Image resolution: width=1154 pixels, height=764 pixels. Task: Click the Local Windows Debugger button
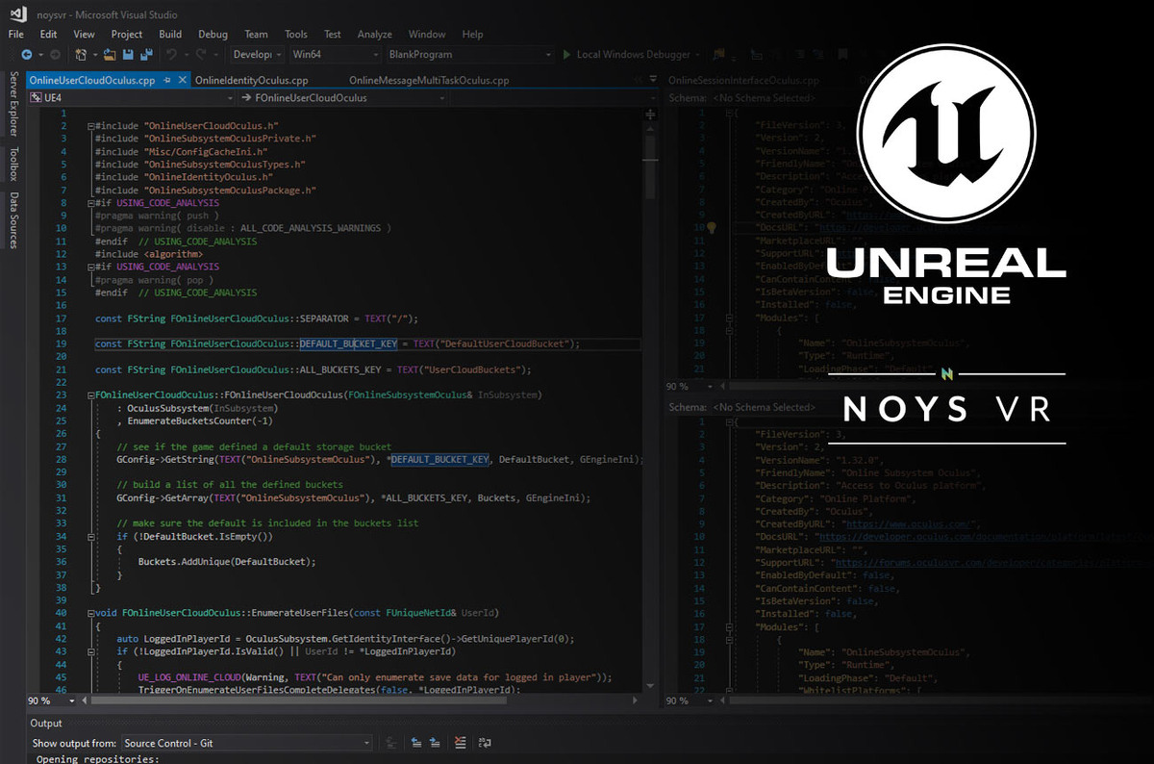(x=626, y=55)
